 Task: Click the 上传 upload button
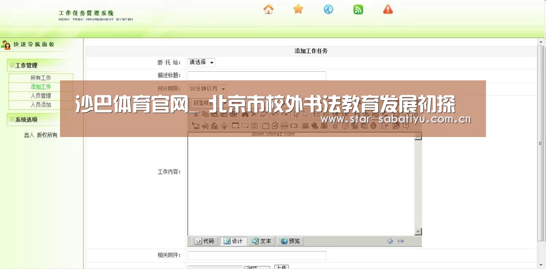[281, 267]
